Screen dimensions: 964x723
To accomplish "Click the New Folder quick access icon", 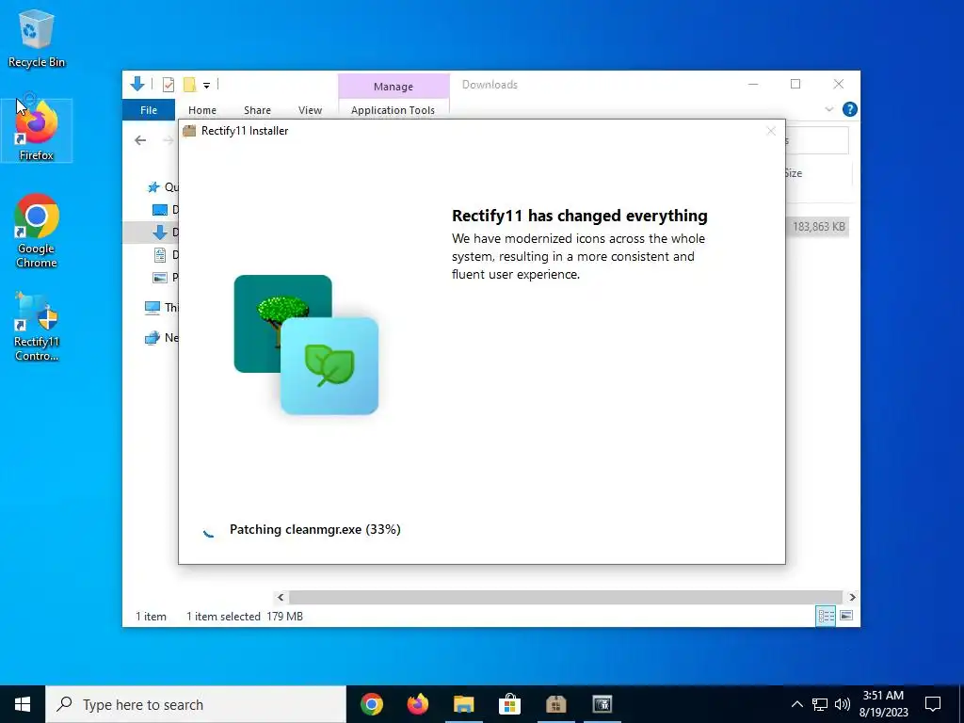I will click(189, 85).
